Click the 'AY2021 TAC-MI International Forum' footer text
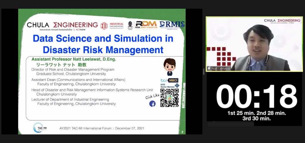 tap(102, 128)
